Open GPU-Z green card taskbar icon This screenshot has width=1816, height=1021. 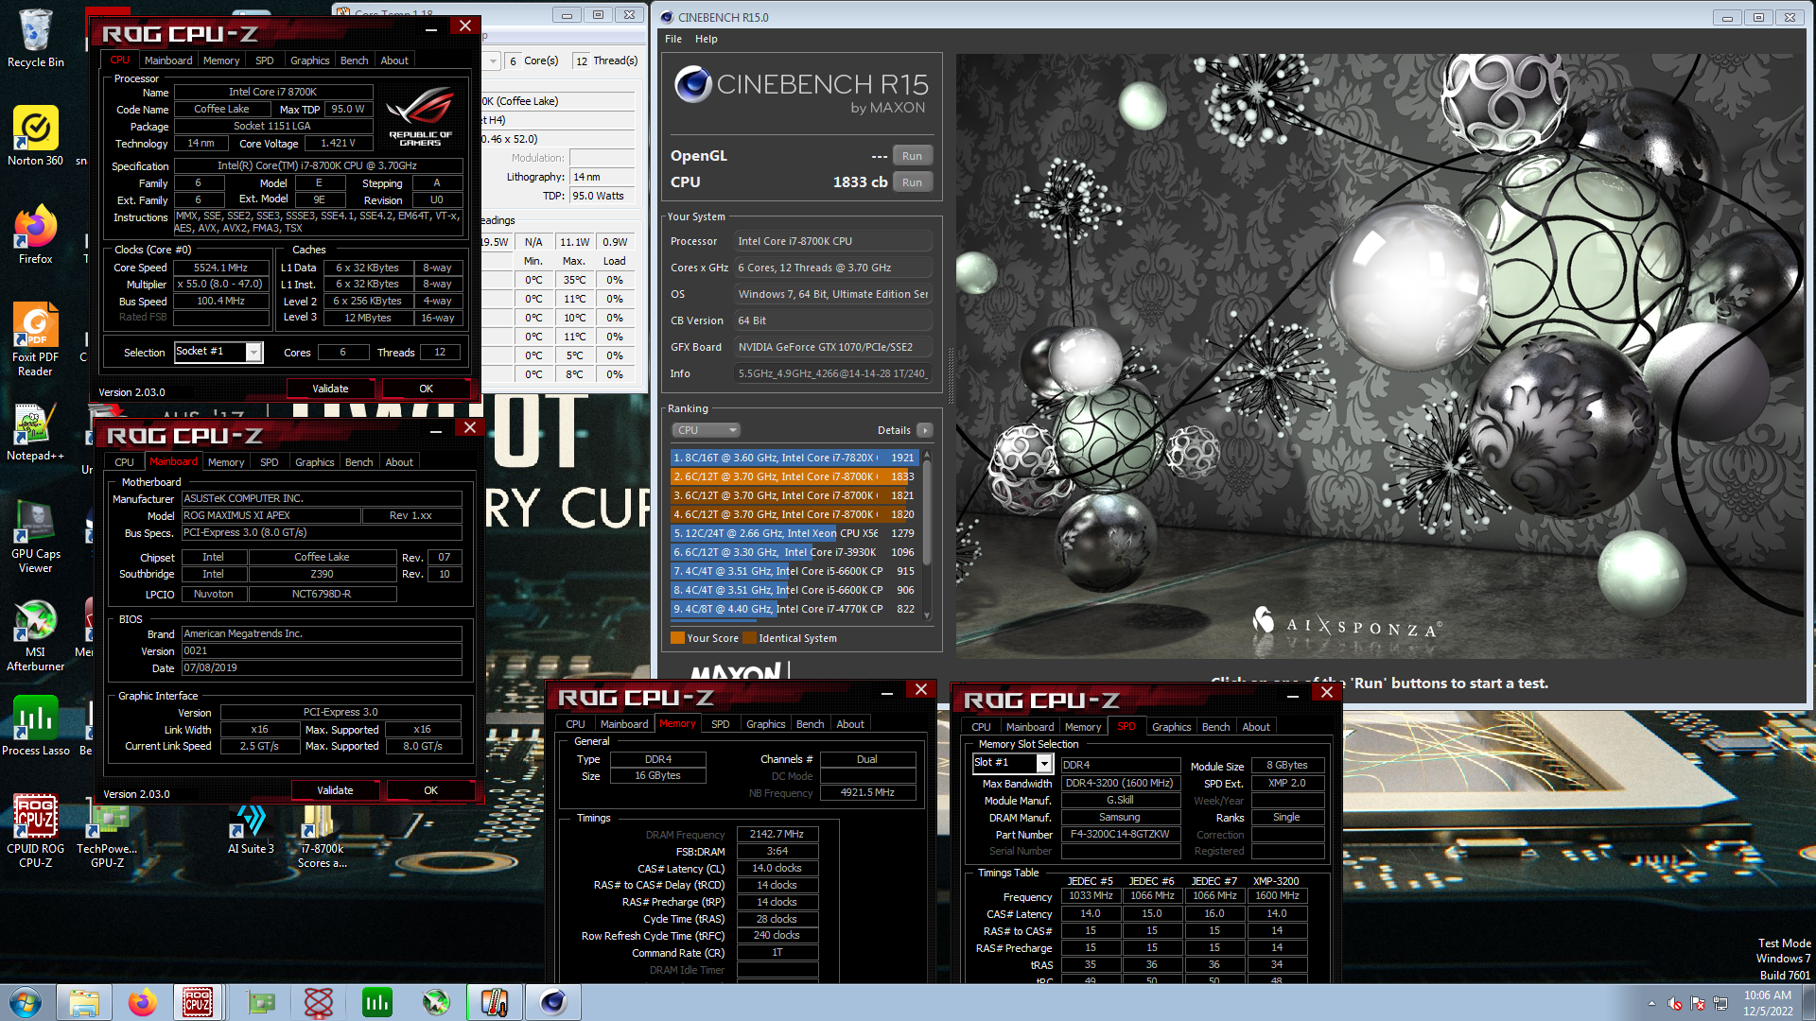(260, 1002)
